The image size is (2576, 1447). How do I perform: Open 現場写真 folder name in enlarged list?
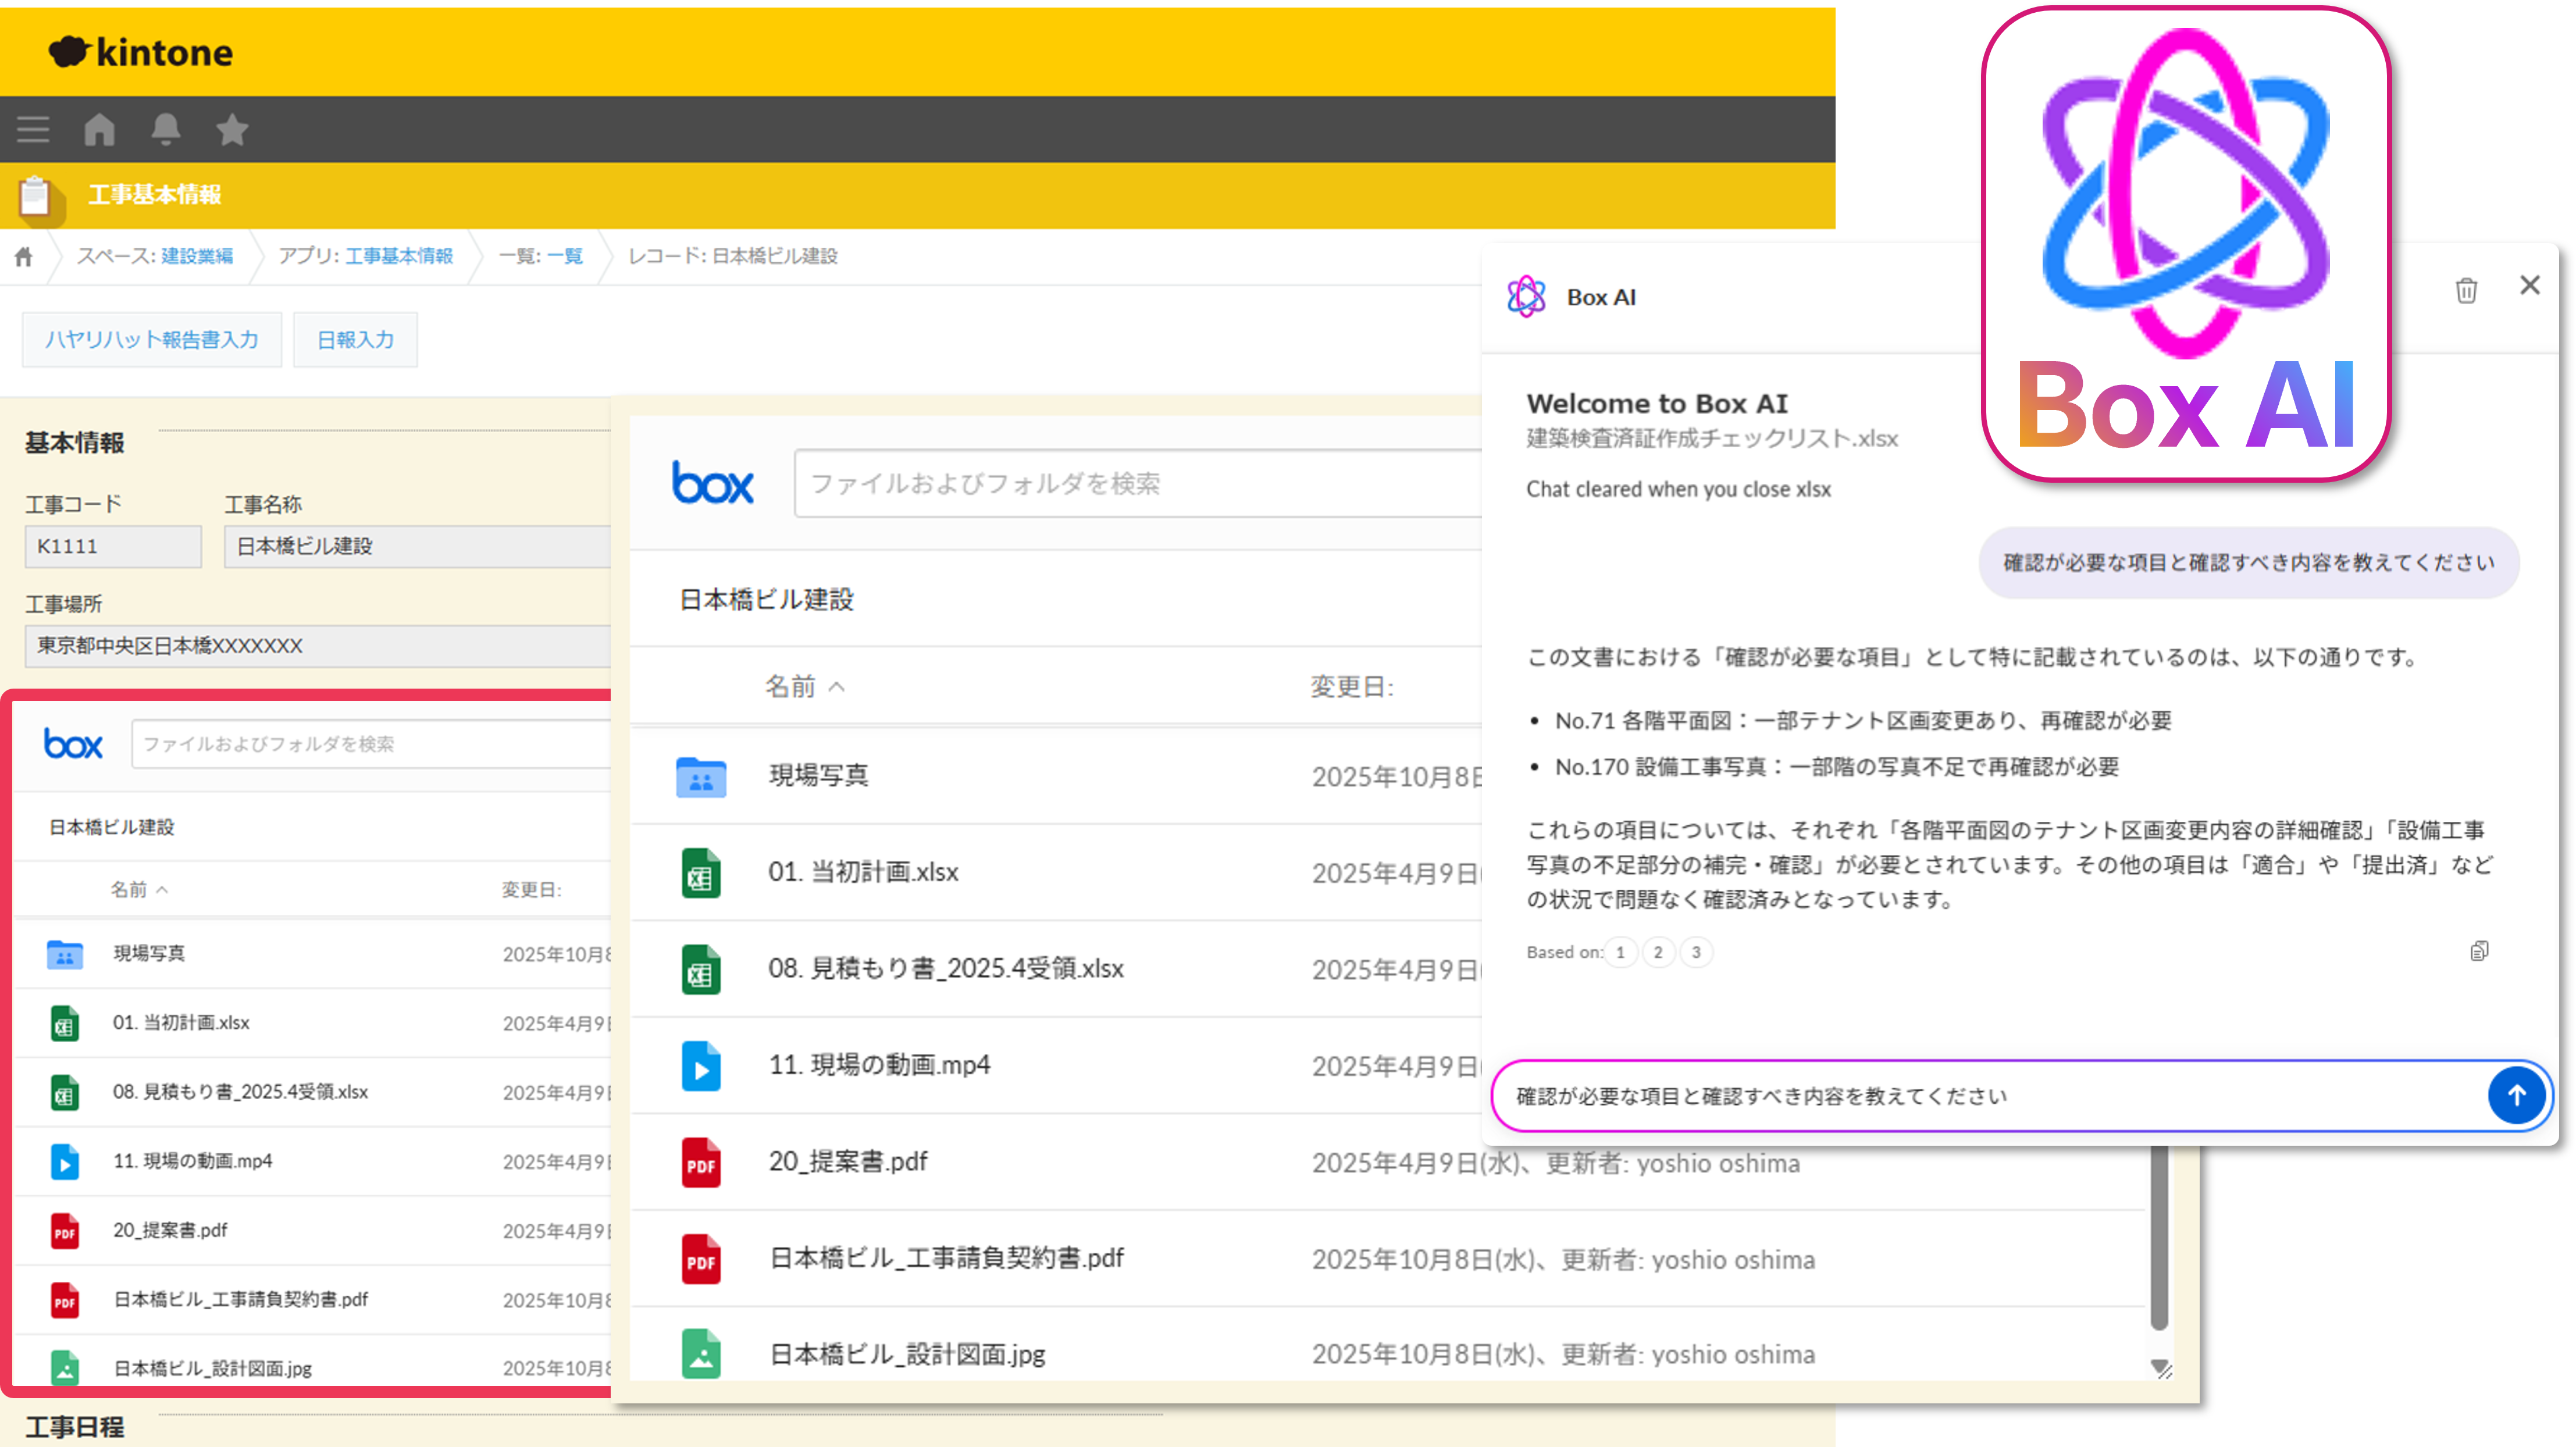[x=819, y=776]
